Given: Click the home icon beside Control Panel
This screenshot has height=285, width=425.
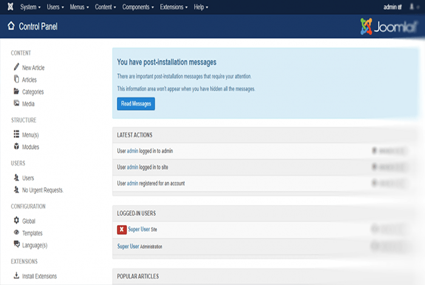Looking at the screenshot, I should 11,26.
